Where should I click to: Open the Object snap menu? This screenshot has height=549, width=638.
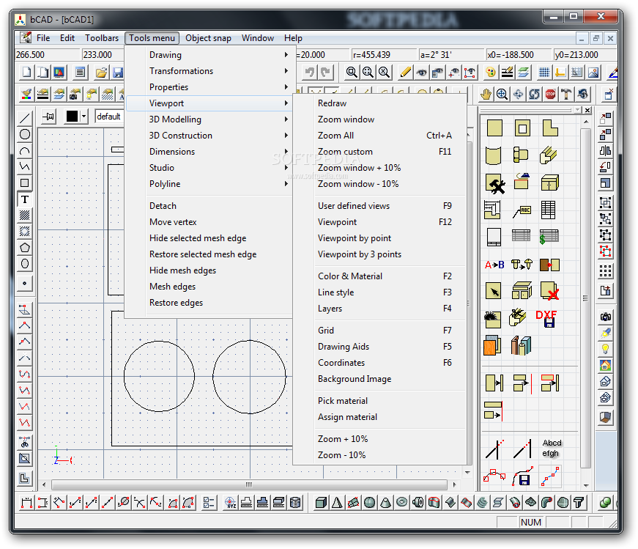click(x=208, y=38)
